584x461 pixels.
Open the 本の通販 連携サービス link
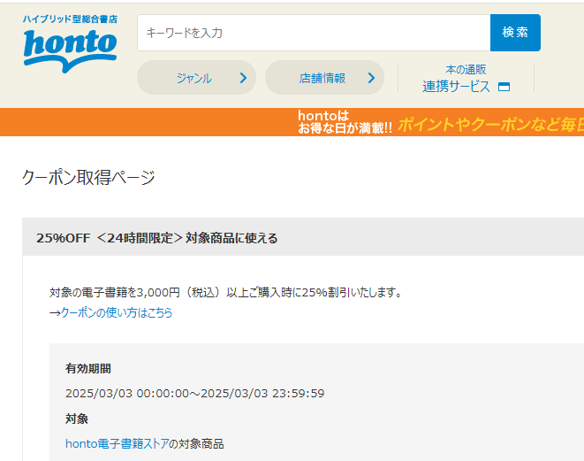(466, 79)
